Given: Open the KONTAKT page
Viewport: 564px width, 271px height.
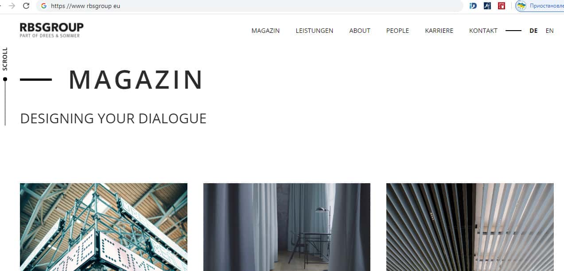Looking at the screenshot, I should tap(483, 31).
